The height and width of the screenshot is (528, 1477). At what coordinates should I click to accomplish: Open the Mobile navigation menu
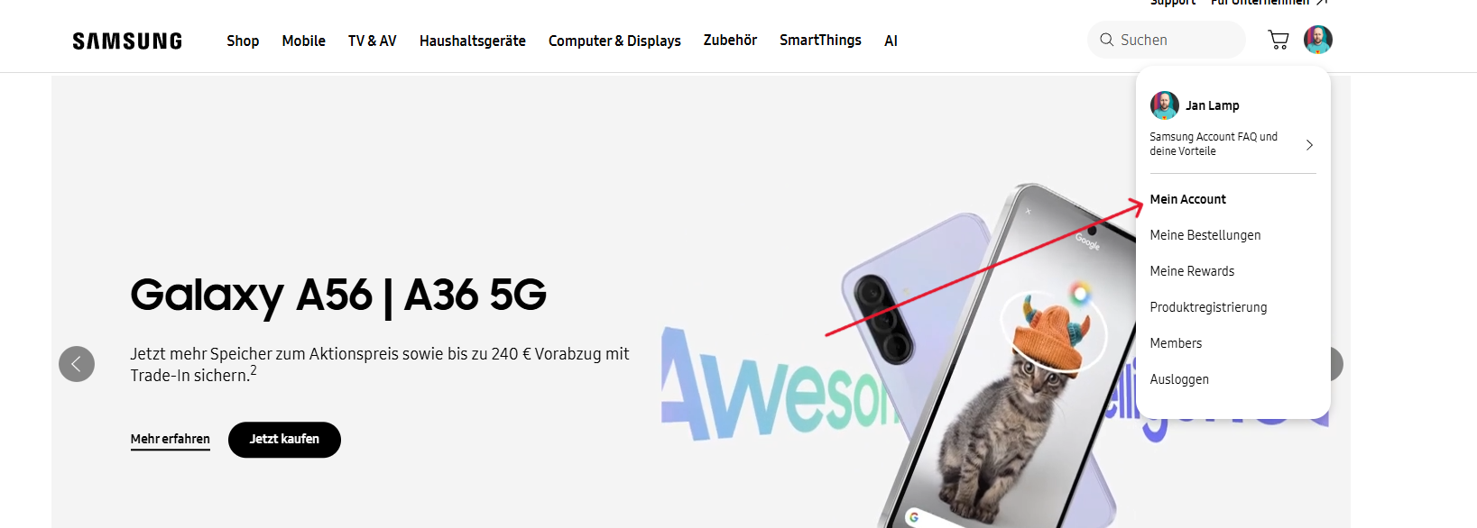point(303,41)
